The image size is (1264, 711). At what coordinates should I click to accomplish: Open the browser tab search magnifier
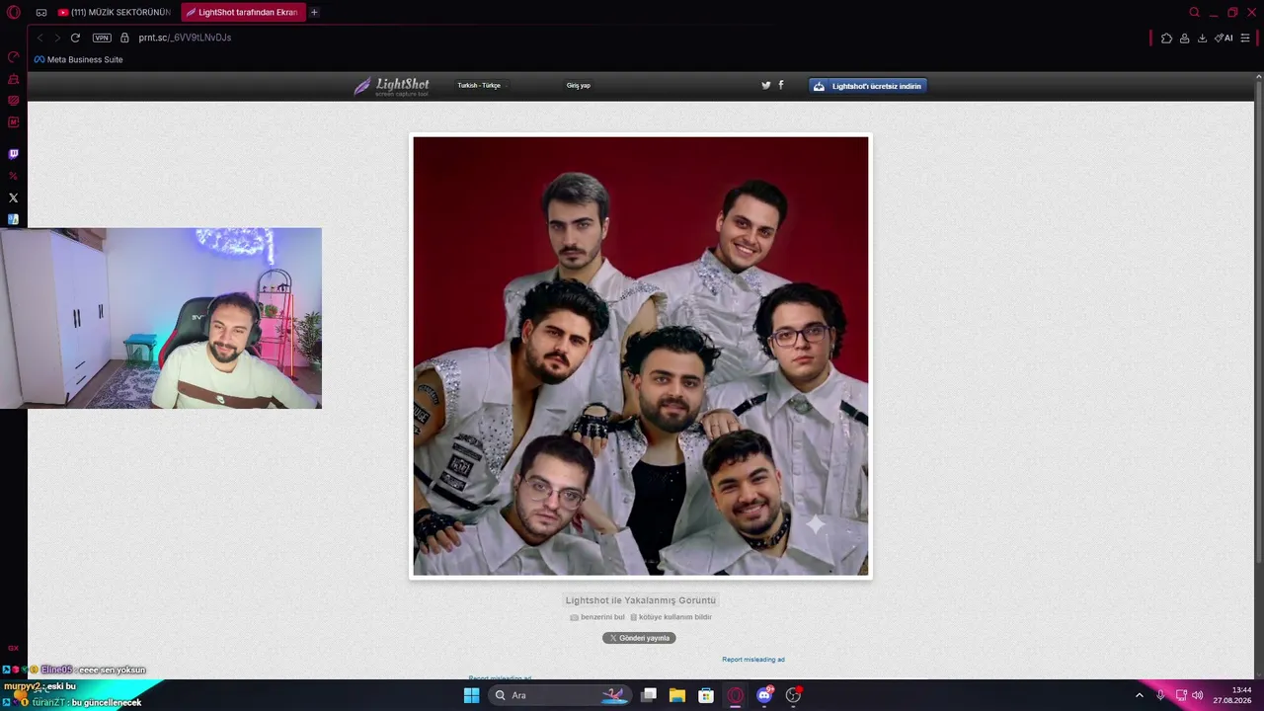tap(1195, 13)
